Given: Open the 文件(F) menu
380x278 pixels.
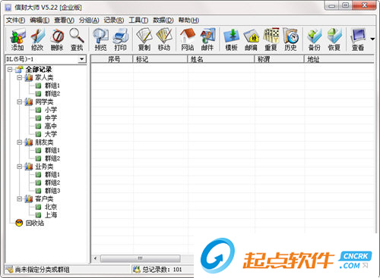Looking at the screenshot, I should click(15, 20).
